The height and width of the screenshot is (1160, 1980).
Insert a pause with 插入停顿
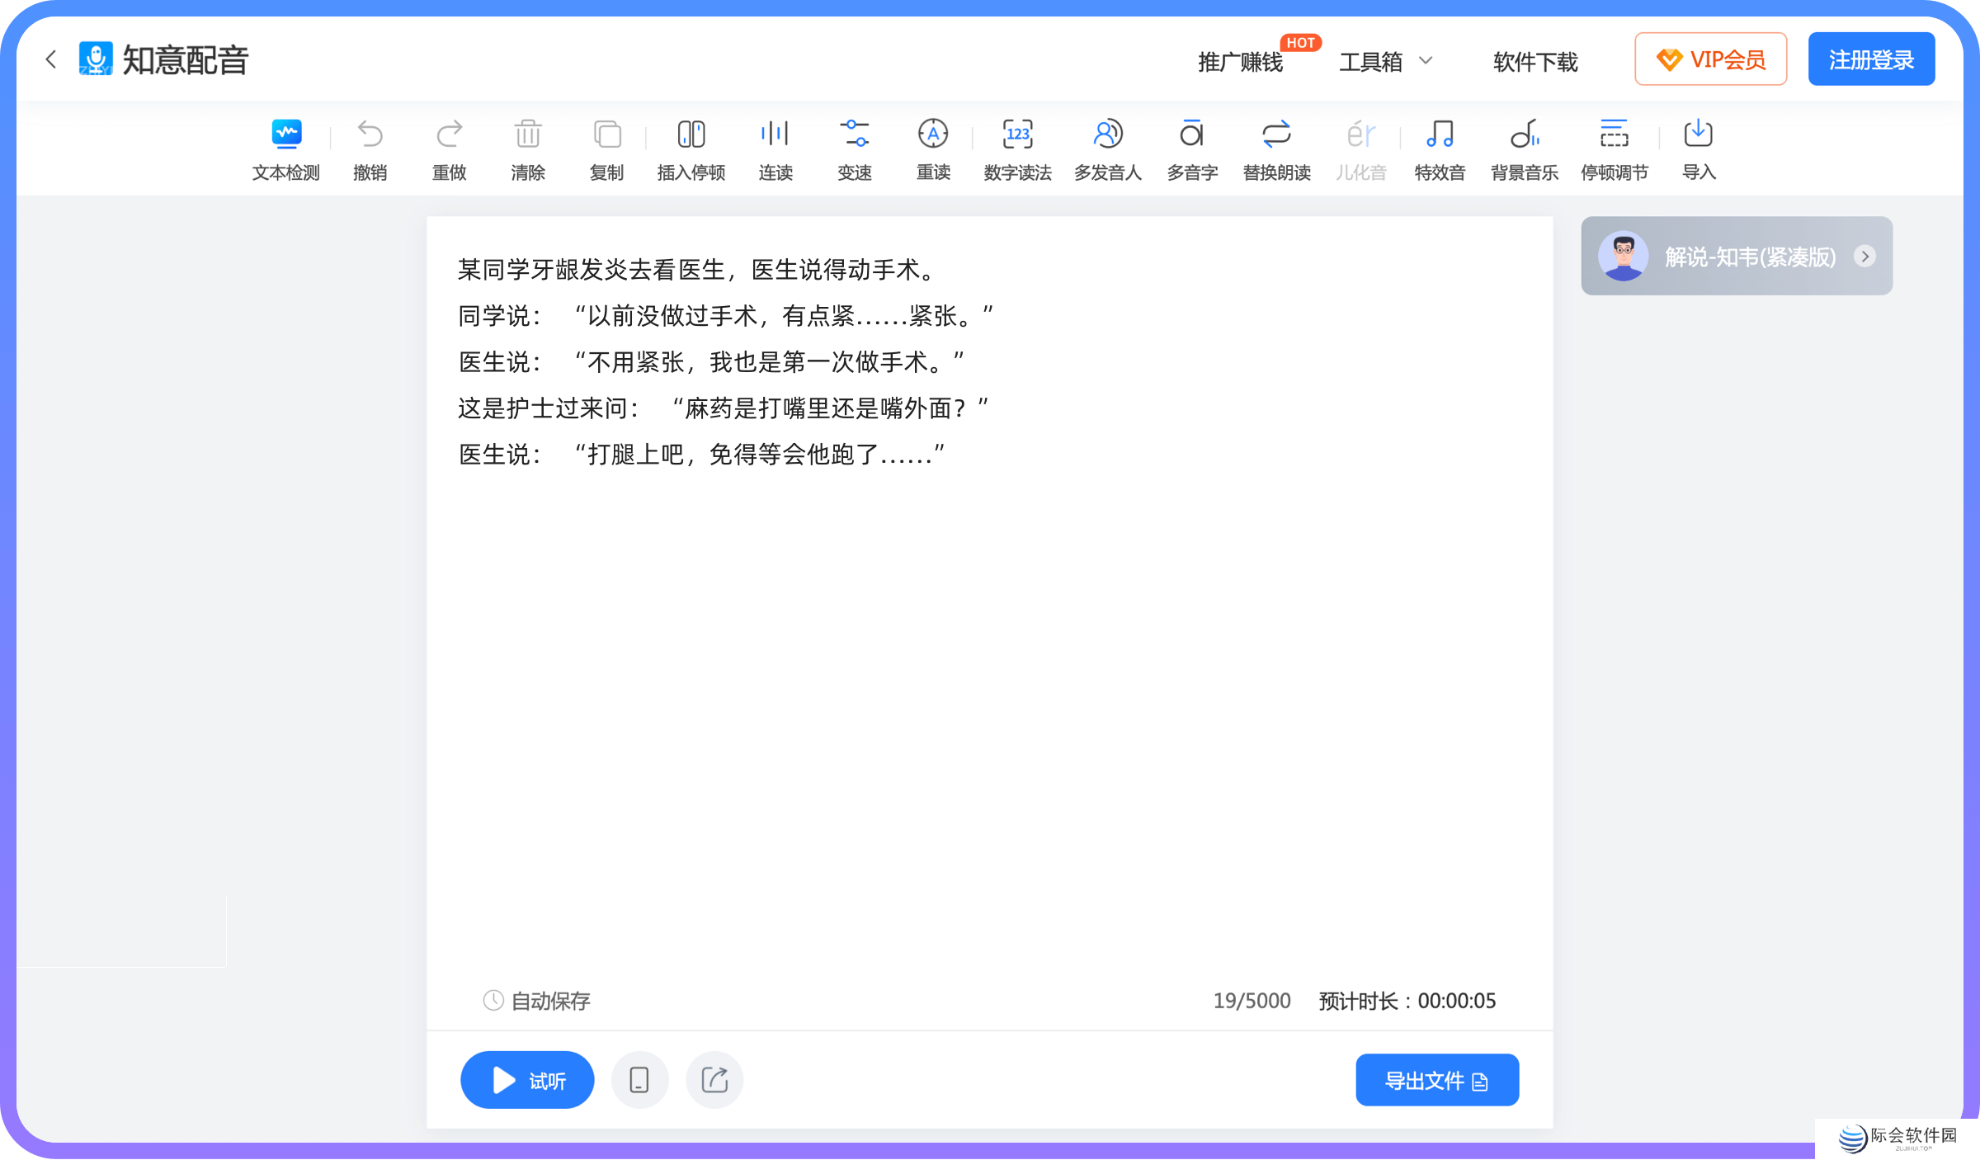tap(691, 149)
